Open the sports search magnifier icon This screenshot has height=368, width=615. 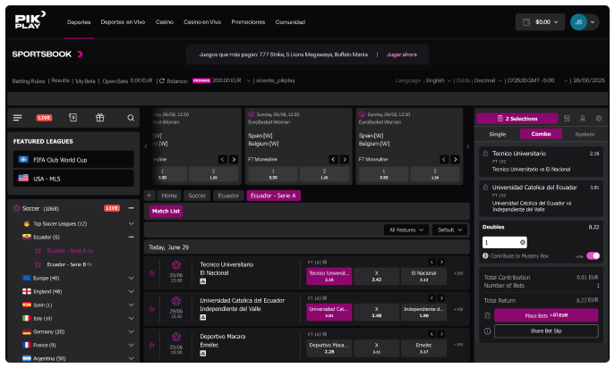click(131, 118)
